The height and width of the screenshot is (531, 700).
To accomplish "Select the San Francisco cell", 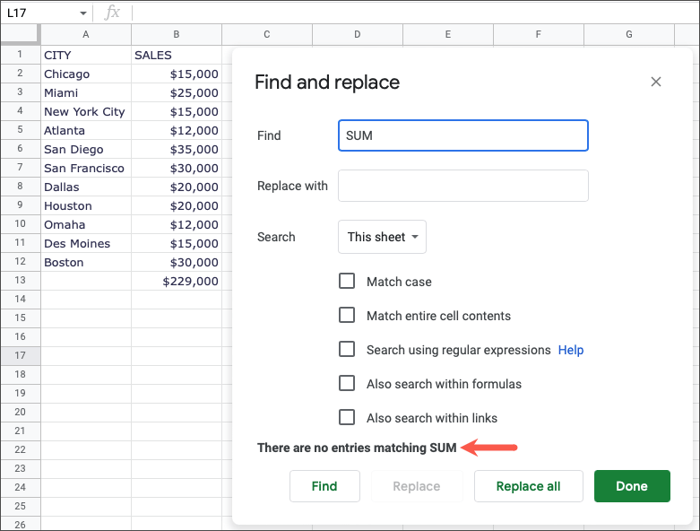I will pos(86,168).
